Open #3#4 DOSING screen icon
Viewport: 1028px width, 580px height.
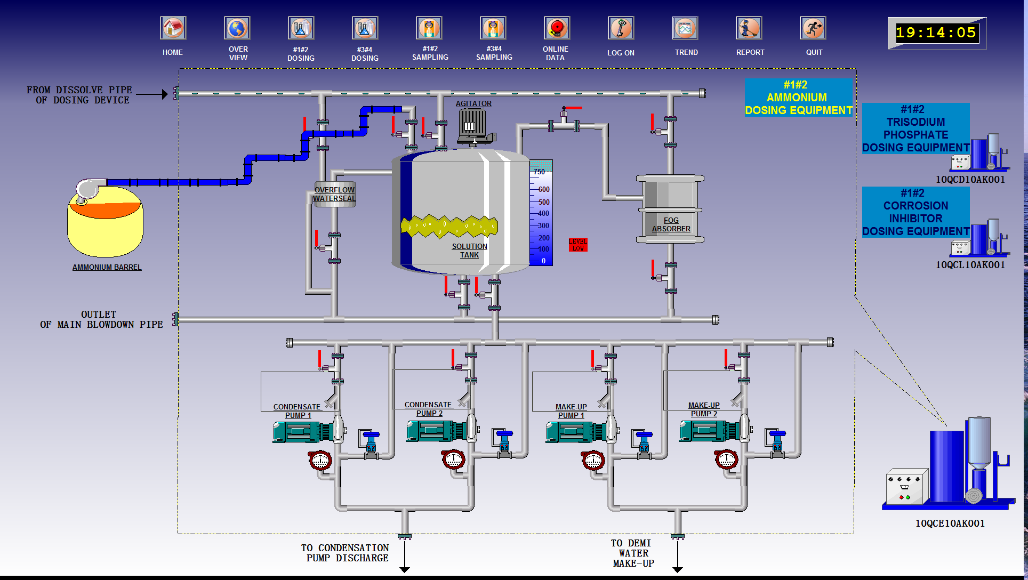coord(365,28)
